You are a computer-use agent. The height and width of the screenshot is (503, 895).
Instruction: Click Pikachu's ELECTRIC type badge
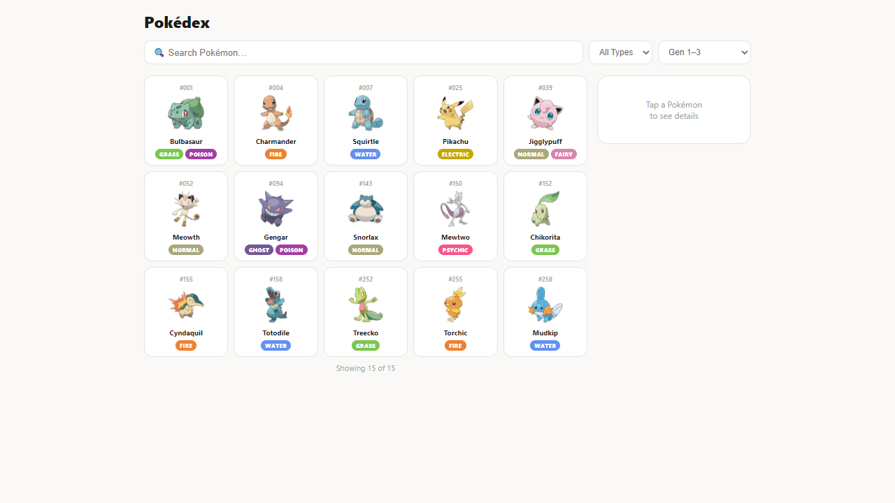click(455, 154)
